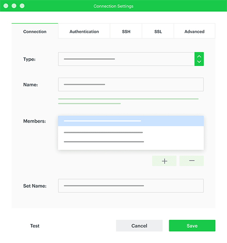
Task: Click the minus button to remove member
Action: tap(192, 161)
